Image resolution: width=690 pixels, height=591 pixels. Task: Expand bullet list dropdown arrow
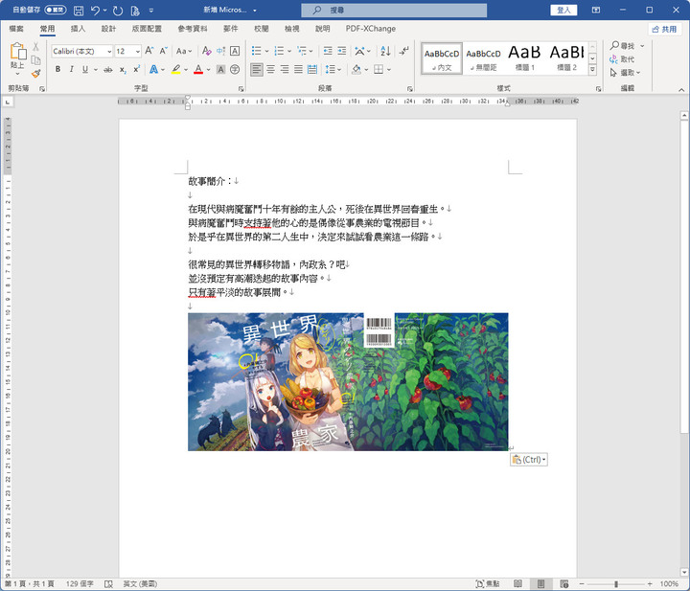266,51
